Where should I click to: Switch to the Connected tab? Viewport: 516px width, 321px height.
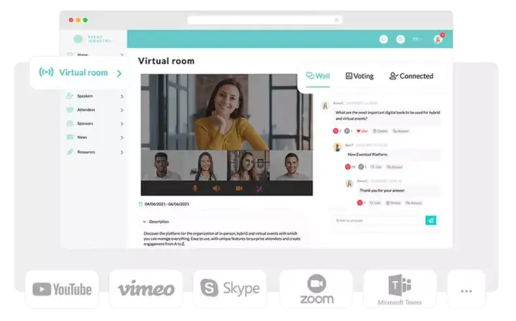[x=411, y=75]
